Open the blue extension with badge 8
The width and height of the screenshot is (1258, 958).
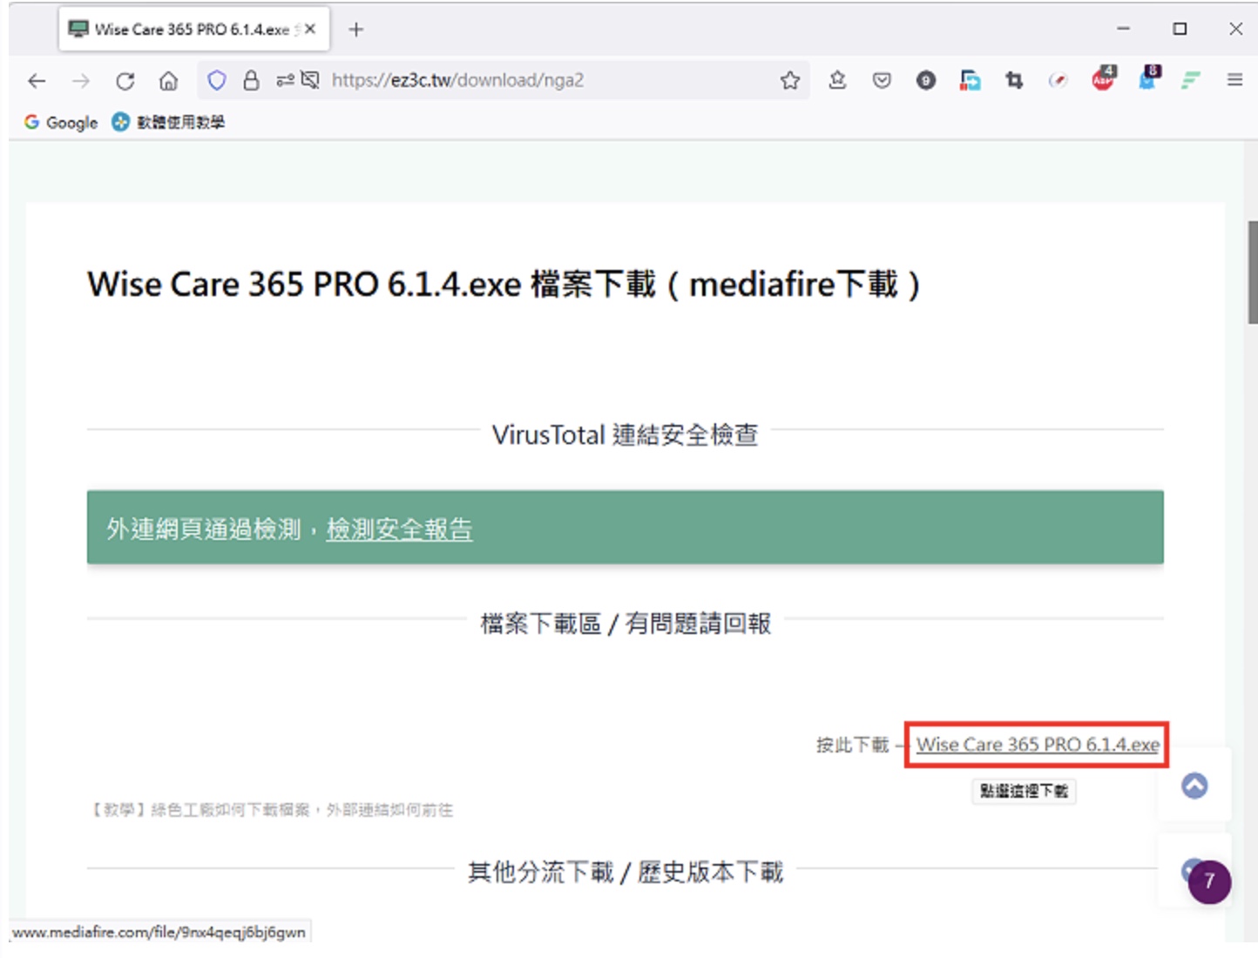click(x=1149, y=78)
